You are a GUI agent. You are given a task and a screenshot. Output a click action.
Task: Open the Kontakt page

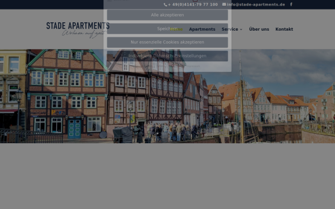[284, 29]
